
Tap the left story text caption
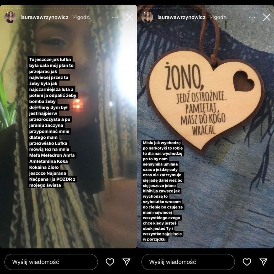pyautogui.click(x=52, y=122)
